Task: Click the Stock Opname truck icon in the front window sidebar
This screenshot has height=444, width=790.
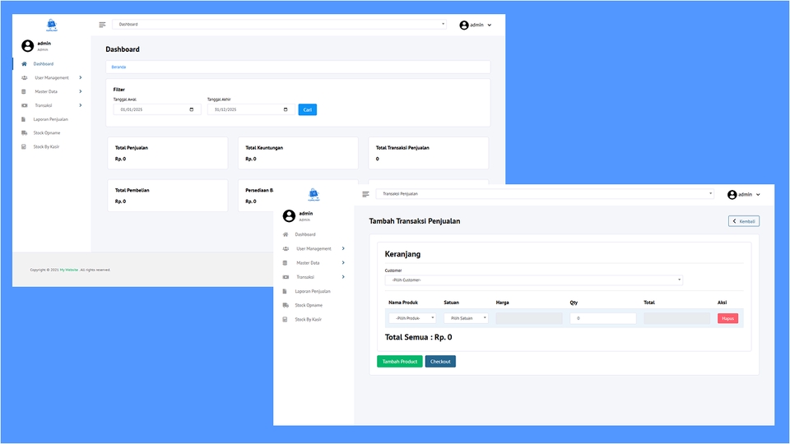Action: click(286, 305)
